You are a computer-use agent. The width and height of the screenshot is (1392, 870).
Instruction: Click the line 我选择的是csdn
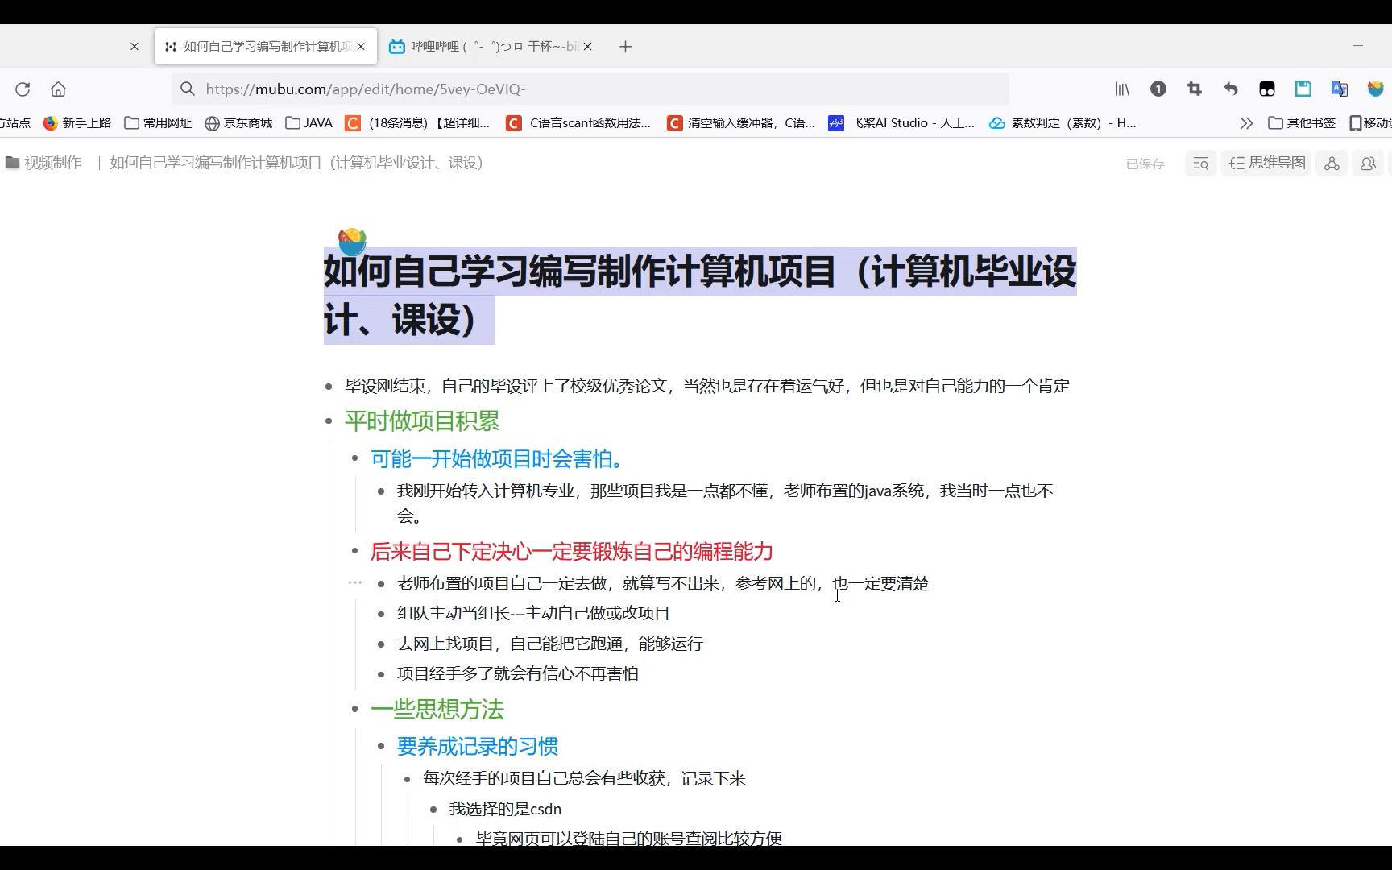pyautogui.click(x=505, y=809)
